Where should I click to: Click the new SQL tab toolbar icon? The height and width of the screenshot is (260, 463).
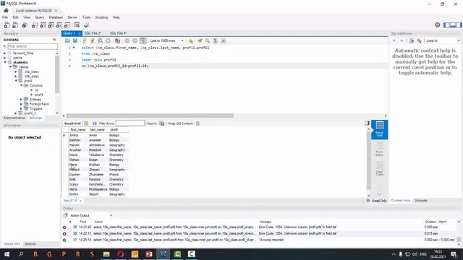click(x=7, y=25)
